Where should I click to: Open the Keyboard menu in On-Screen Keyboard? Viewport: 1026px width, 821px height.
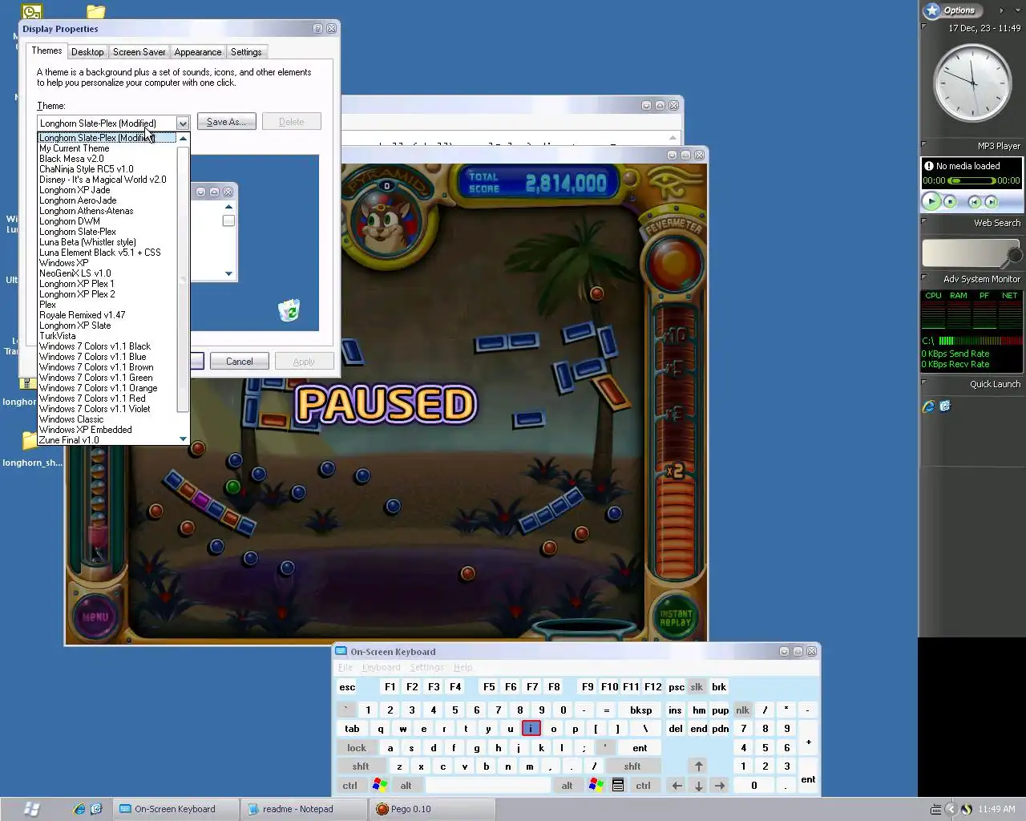381,667
